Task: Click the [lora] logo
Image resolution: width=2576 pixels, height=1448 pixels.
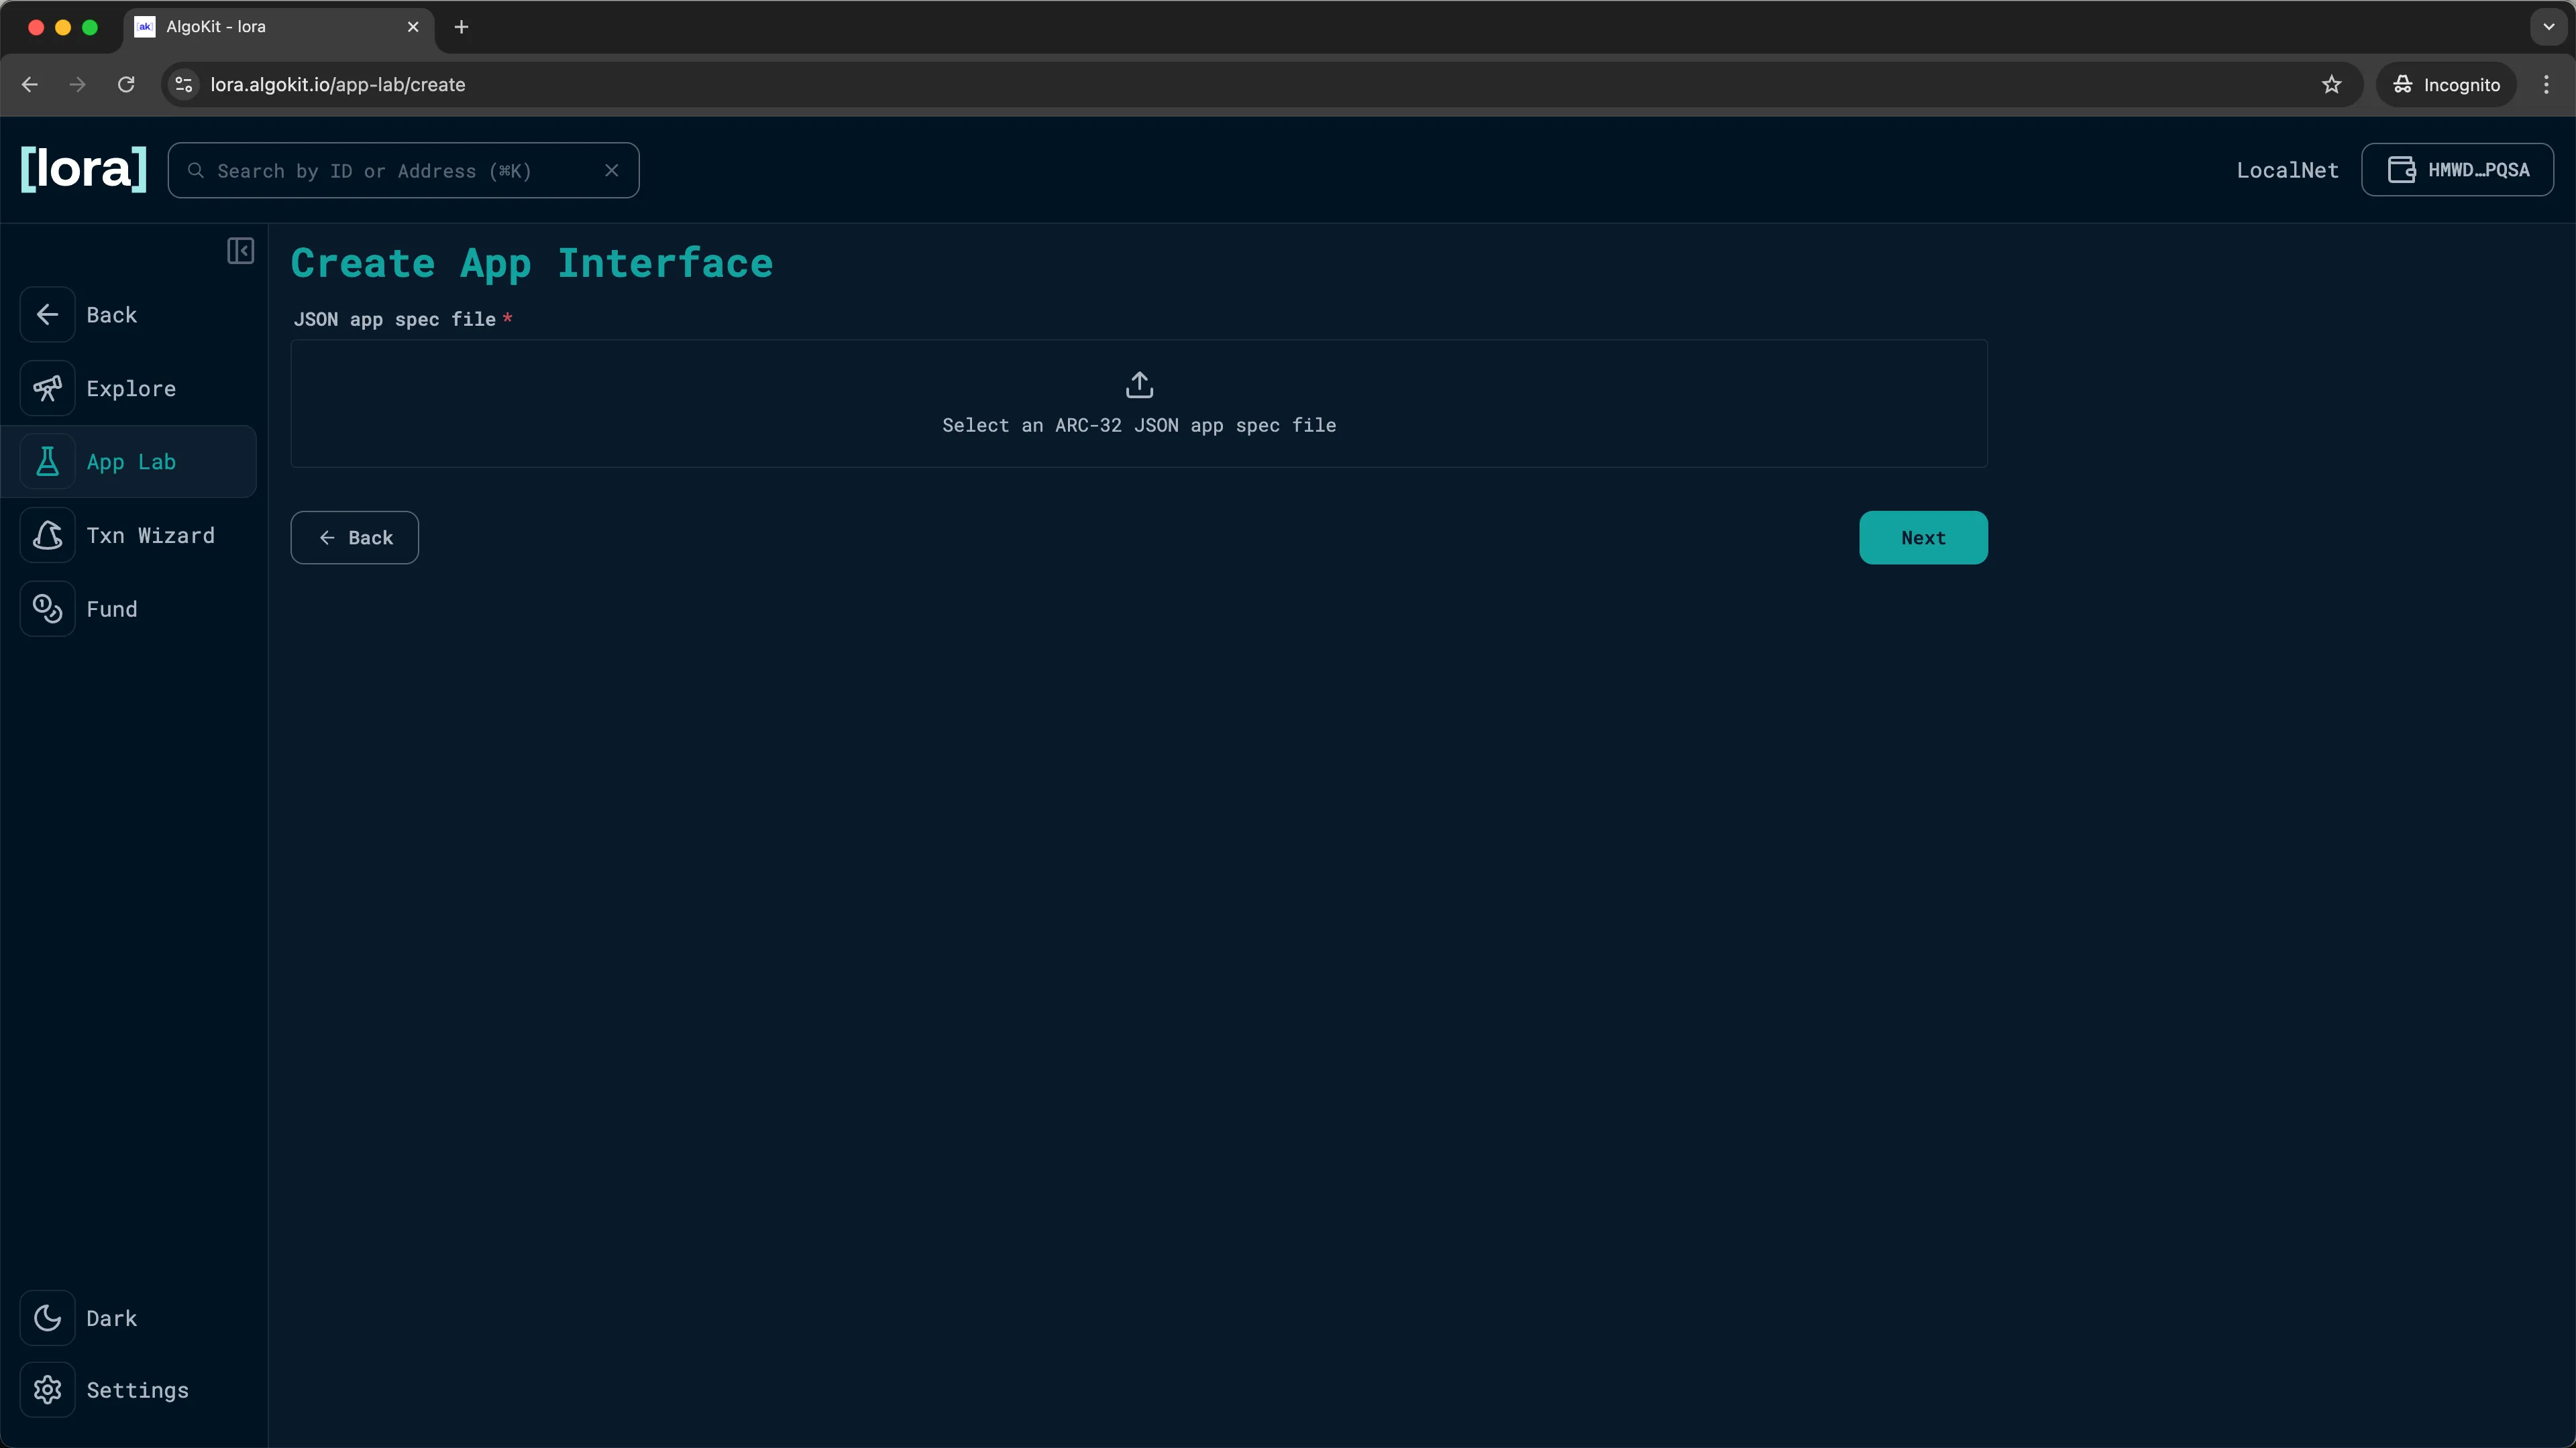Action: pyautogui.click(x=82, y=169)
